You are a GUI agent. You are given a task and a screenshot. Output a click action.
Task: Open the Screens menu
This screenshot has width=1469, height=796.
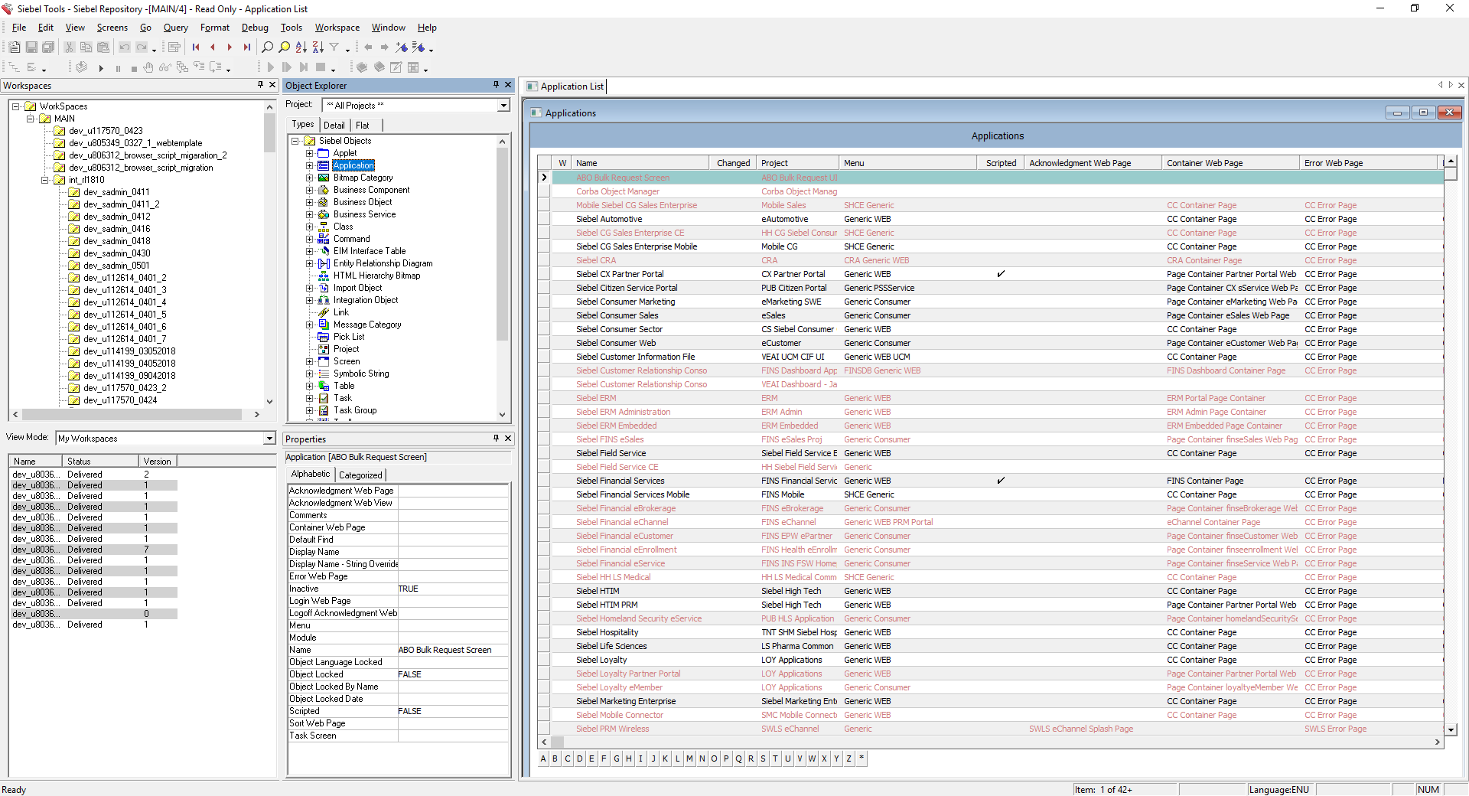[112, 28]
